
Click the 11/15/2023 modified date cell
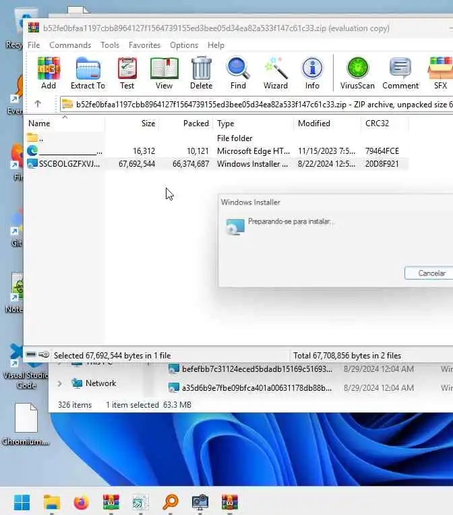[x=326, y=151]
